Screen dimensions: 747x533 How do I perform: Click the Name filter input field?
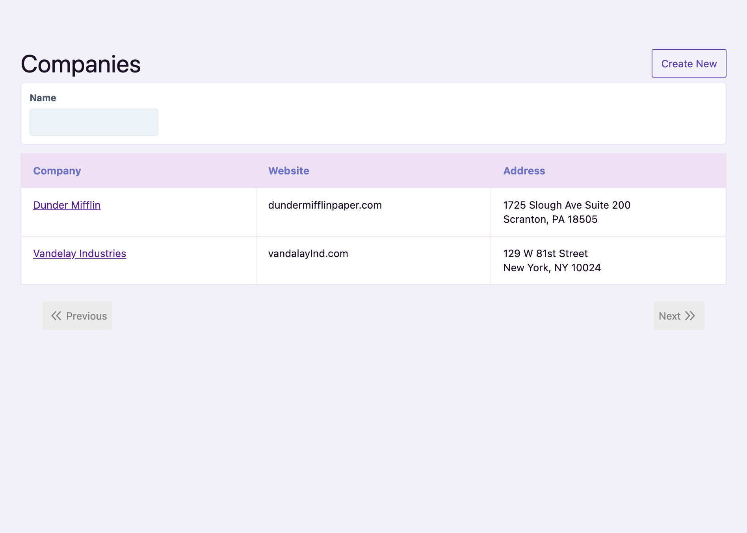[x=94, y=122]
